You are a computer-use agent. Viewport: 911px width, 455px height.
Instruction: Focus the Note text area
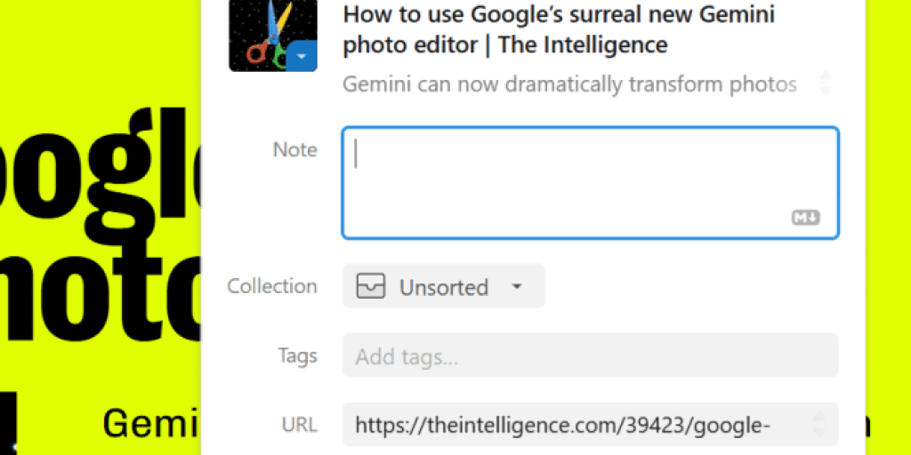tap(591, 183)
